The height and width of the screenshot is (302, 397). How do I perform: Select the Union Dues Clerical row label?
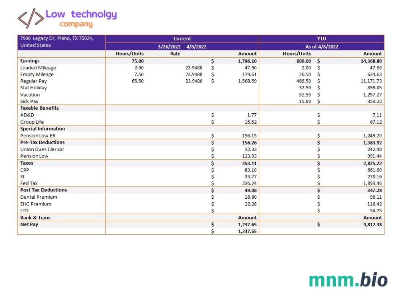42,149
